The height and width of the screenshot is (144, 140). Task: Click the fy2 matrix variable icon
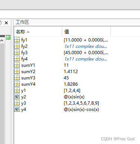click(x=17, y=46)
